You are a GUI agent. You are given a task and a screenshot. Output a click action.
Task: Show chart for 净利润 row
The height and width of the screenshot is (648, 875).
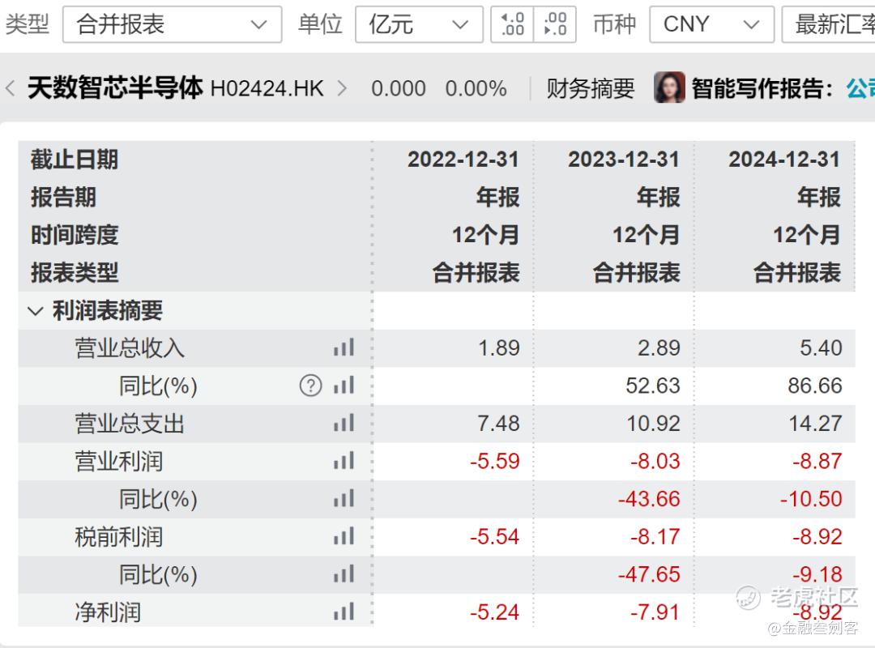[344, 612]
